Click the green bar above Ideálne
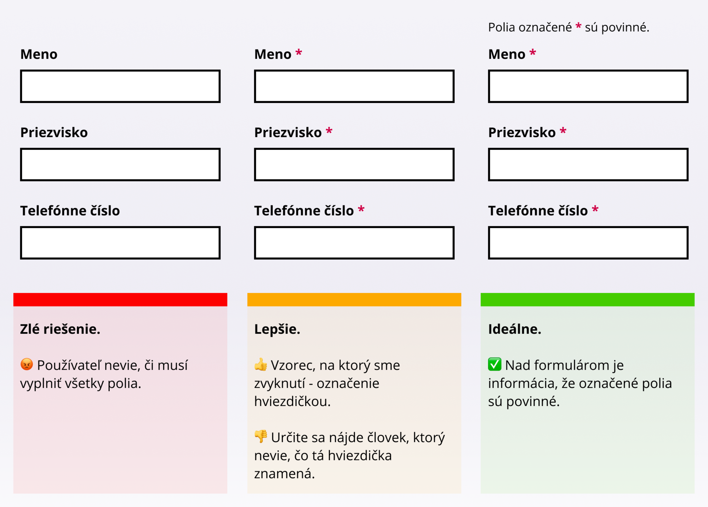The width and height of the screenshot is (708, 507). click(x=588, y=300)
